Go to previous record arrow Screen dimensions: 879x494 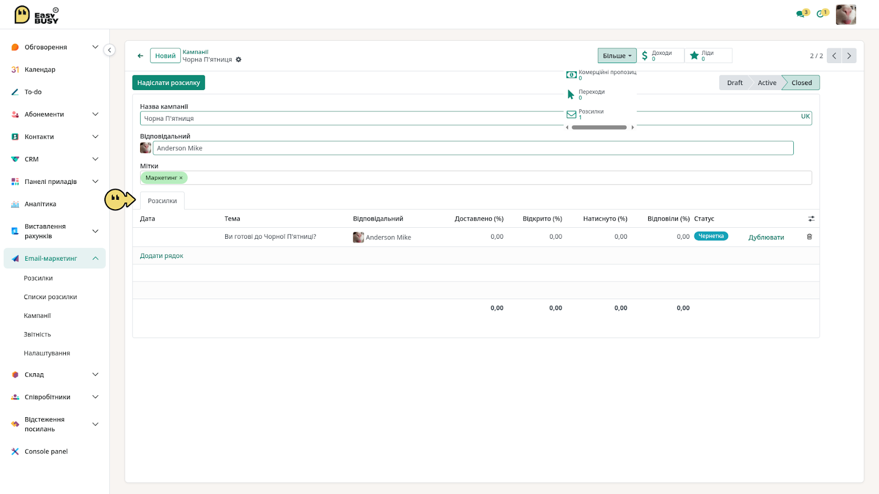point(834,55)
